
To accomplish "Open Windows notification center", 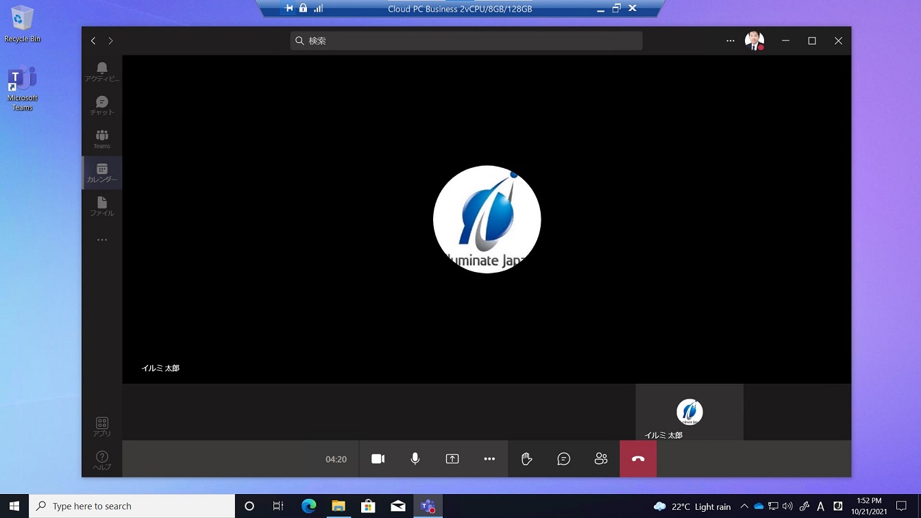I will (x=902, y=506).
